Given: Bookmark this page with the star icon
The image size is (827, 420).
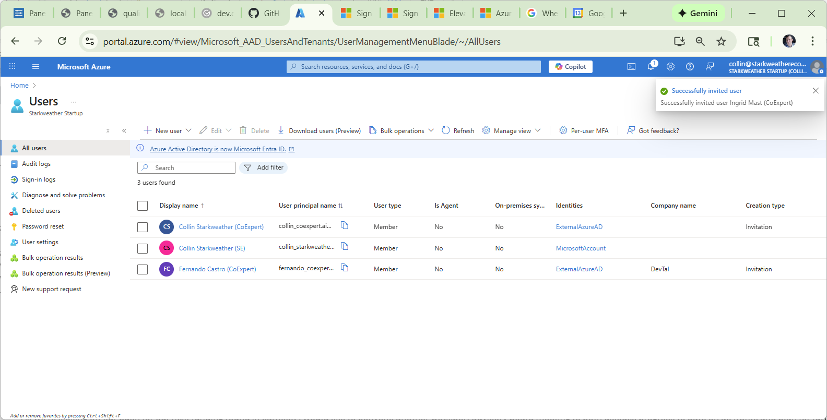Looking at the screenshot, I should tap(721, 41).
